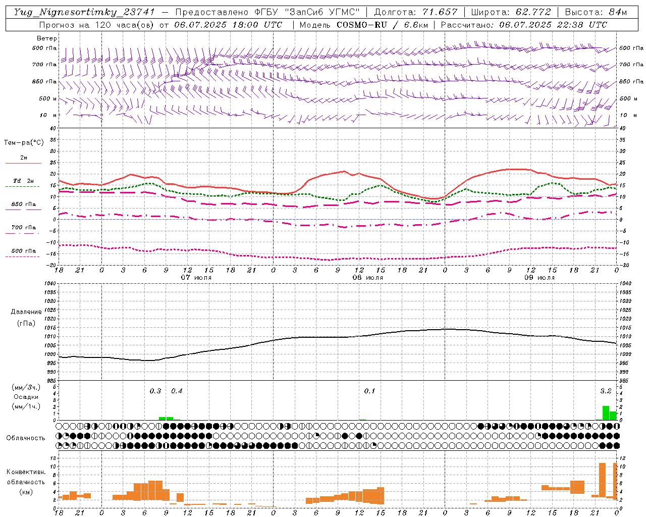
Task: Click the Облачность panel label
Action: point(26,438)
